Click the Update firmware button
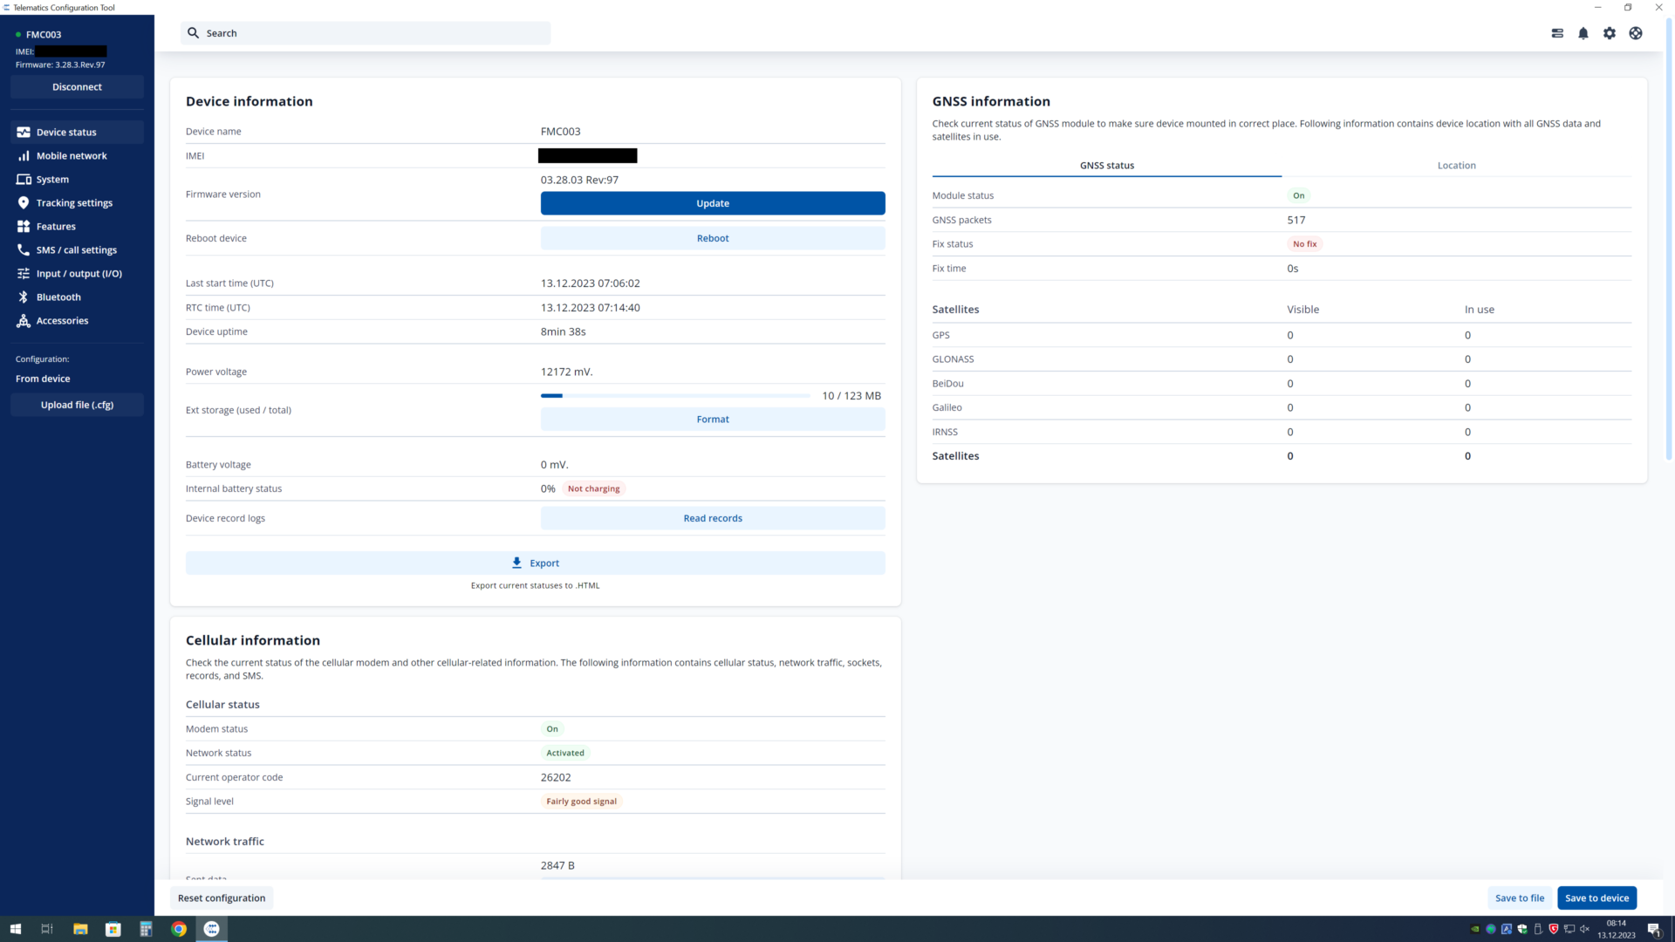 (x=713, y=203)
